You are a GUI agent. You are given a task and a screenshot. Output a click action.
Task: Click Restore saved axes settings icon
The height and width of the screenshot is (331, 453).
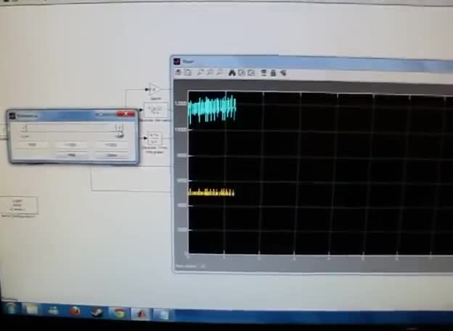[x=251, y=73]
